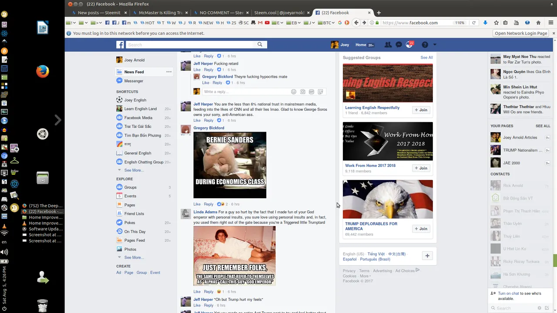Click Open Network Login Page button
Viewport: 557px width, 313px height.
[521, 33]
